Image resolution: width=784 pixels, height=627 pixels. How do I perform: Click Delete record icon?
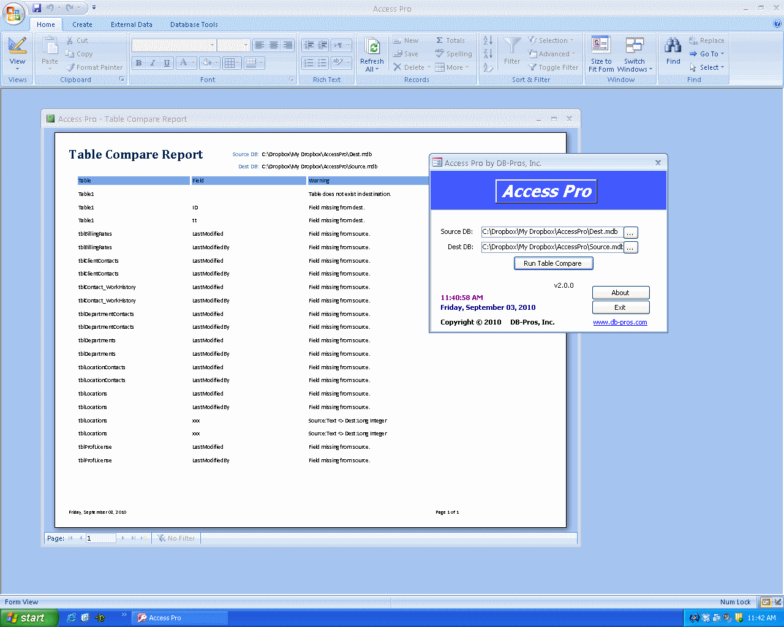click(398, 67)
